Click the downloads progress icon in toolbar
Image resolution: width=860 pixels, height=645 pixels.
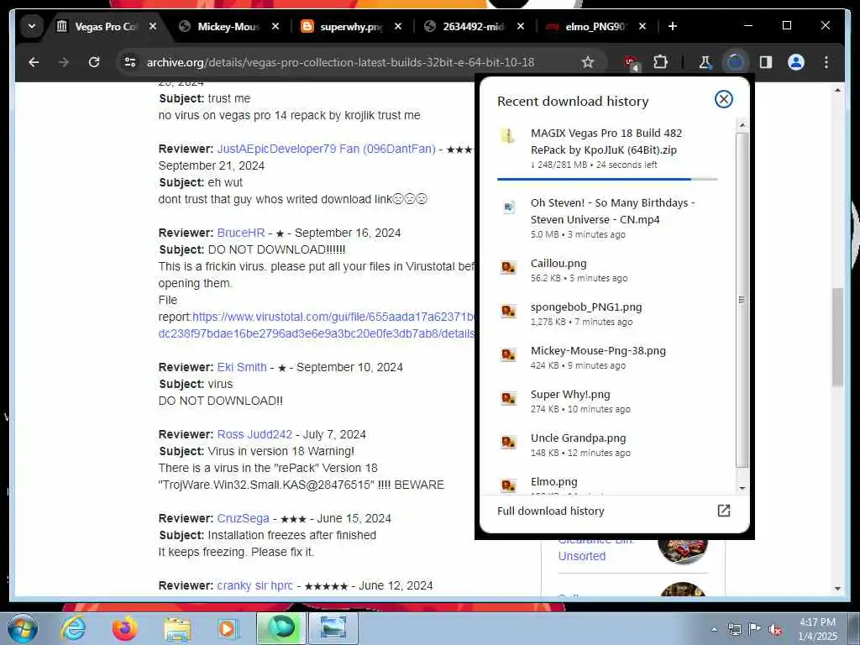(x=735, y=62)
